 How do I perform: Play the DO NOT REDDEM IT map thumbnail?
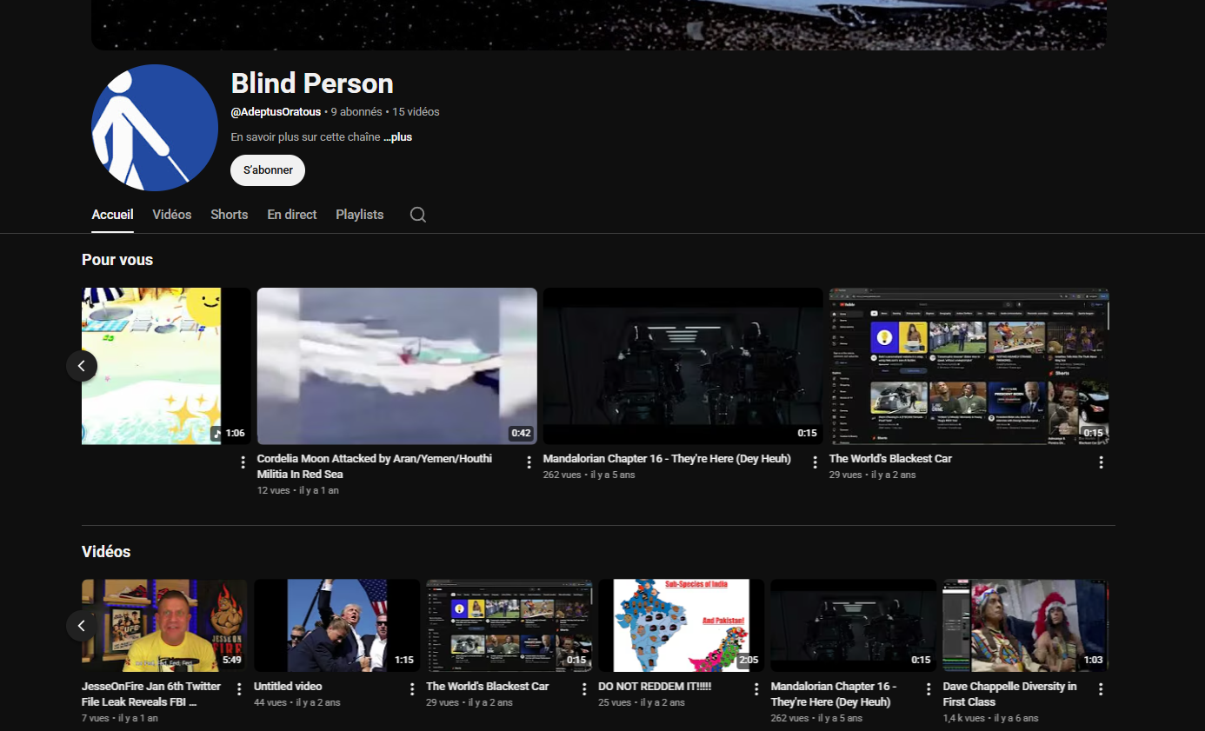point(682,625)
